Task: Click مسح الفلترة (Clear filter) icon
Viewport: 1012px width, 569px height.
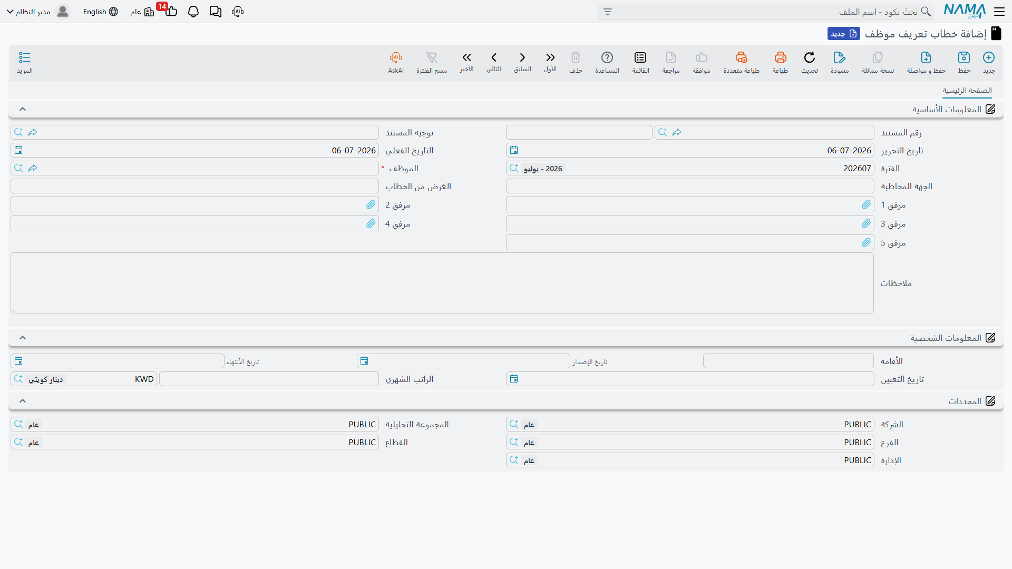Action: click(x=432, y=57)
